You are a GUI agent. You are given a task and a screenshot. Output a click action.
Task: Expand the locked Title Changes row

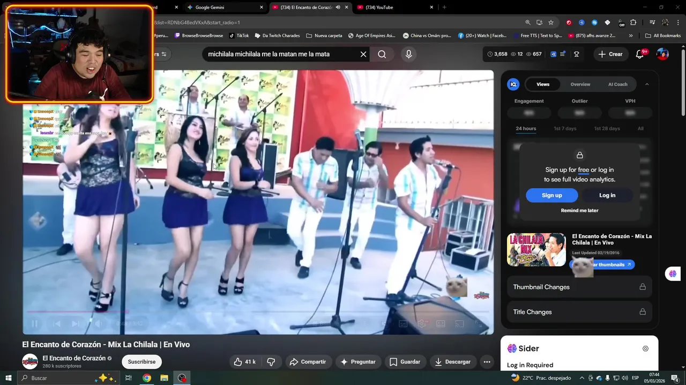[579, 312]
